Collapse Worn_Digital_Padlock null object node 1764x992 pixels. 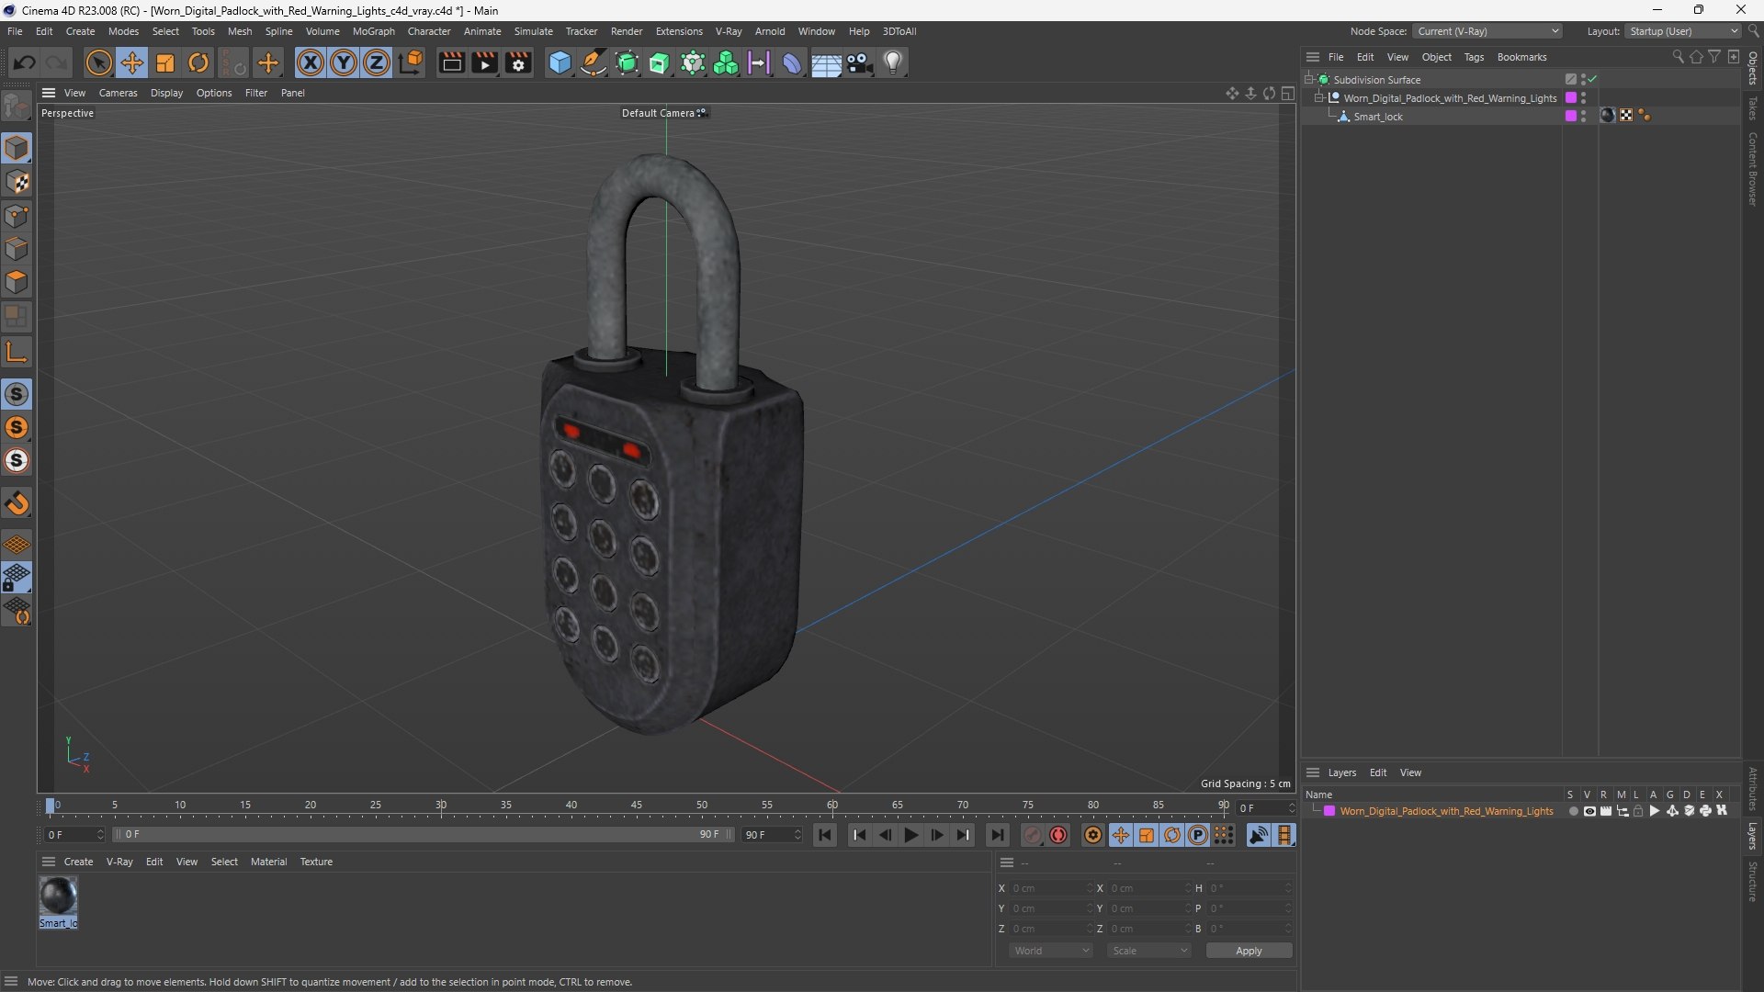coord(1319,97)
